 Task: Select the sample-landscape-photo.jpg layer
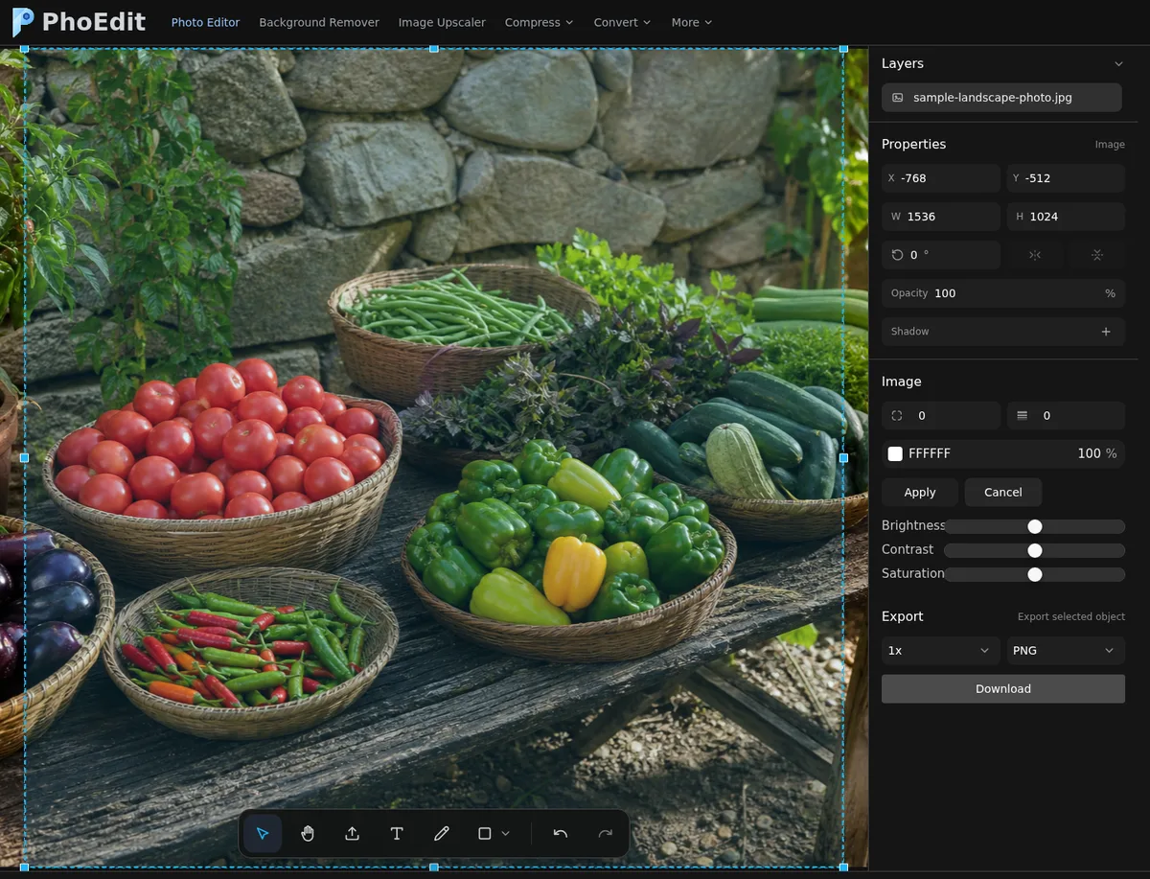point(1001,98)
